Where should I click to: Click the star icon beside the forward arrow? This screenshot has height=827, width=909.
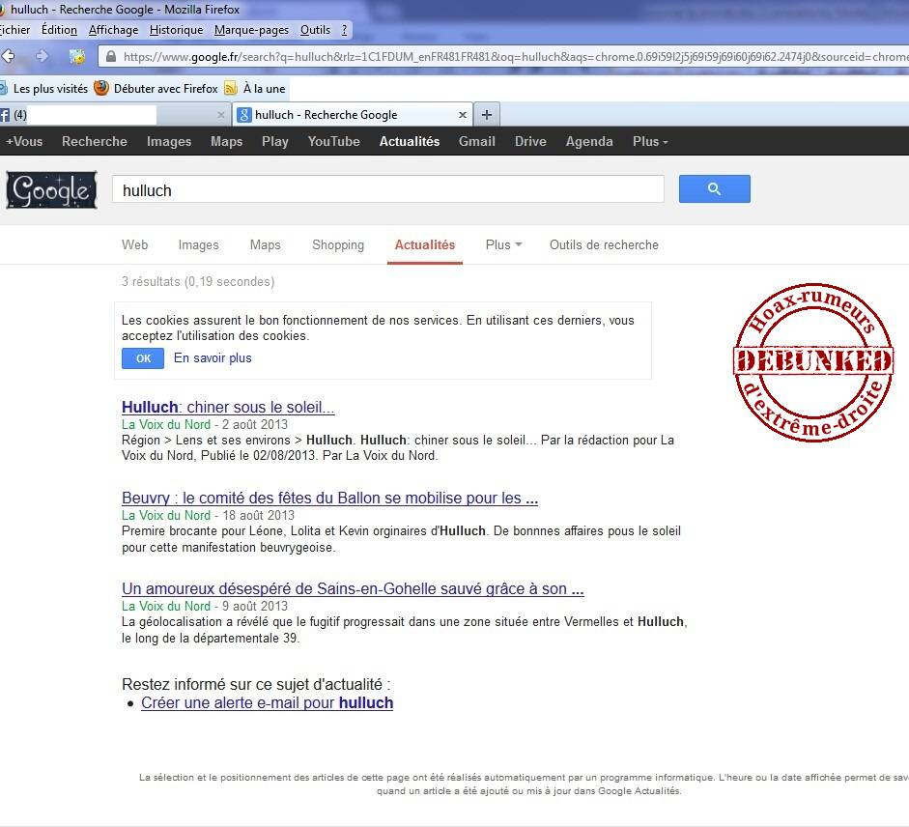tap(77, 56)
